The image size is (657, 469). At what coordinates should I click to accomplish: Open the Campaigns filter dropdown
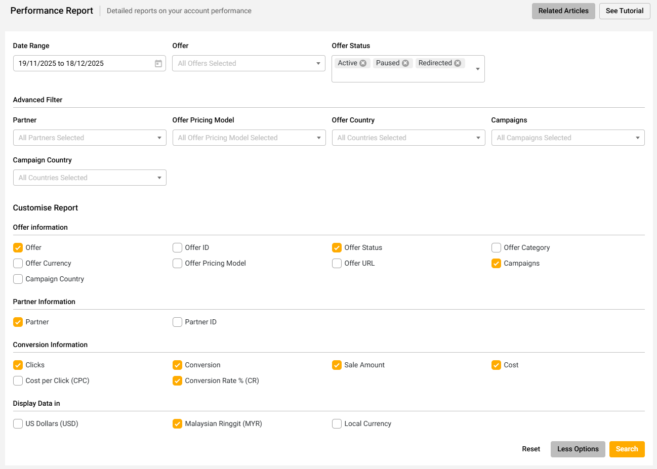click(567, 138)
